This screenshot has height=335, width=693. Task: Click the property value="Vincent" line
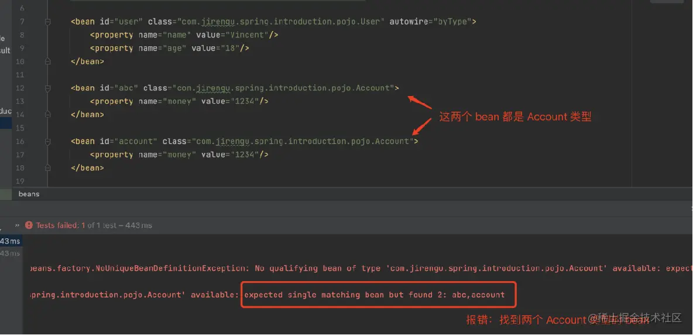click(x=184, y=35)
